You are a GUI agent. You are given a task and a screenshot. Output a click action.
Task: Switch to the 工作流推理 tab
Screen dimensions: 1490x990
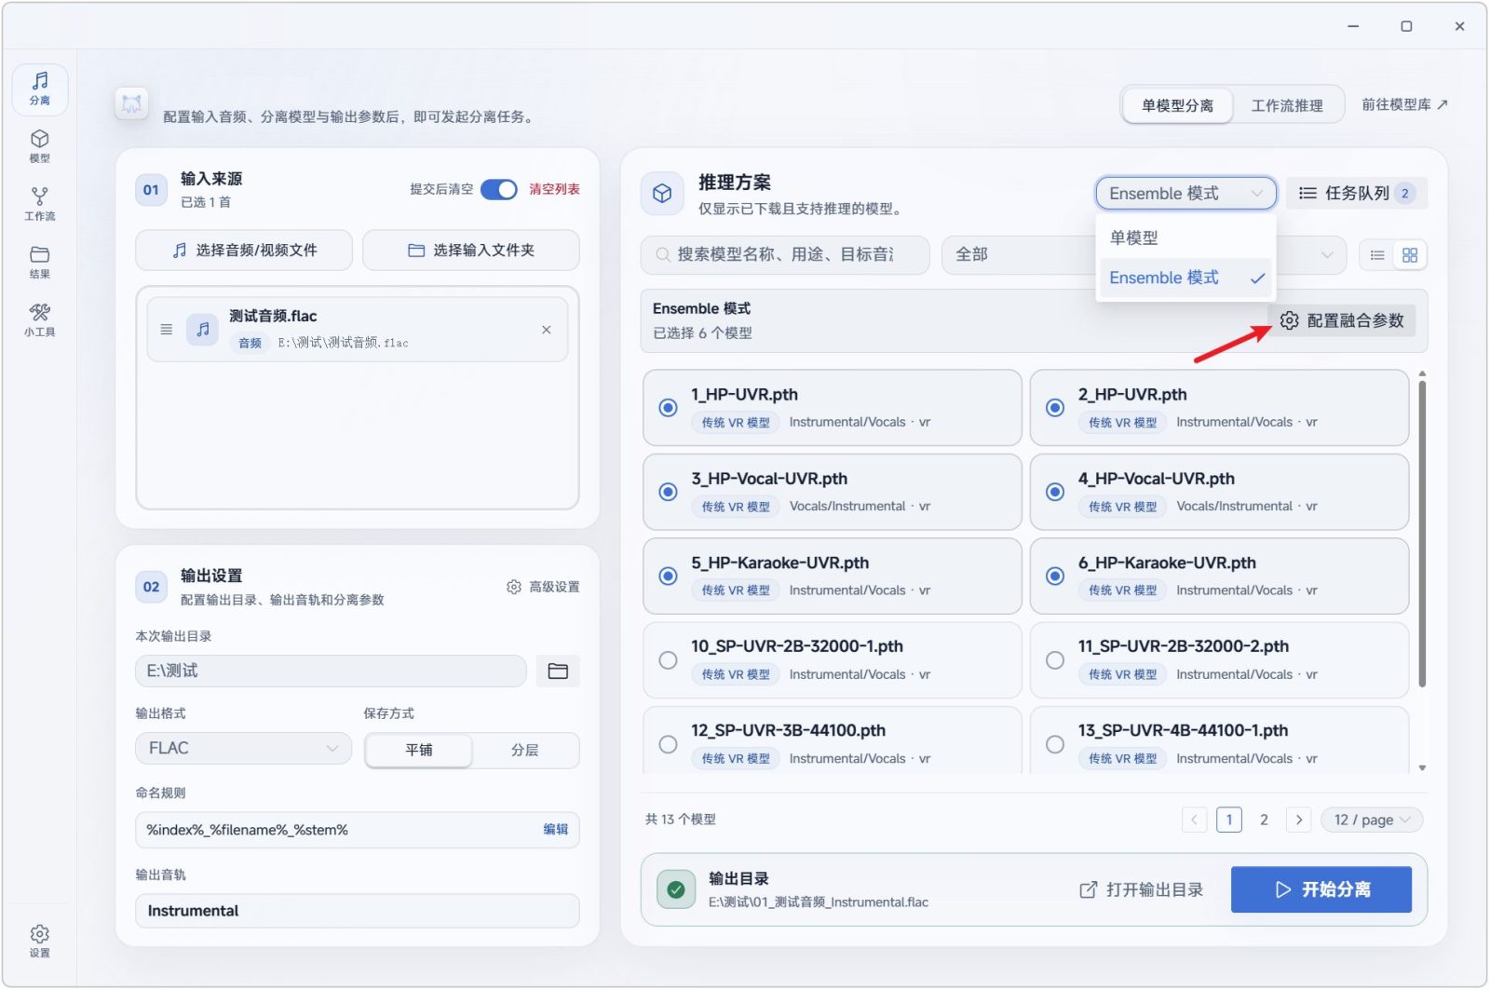1287,105
